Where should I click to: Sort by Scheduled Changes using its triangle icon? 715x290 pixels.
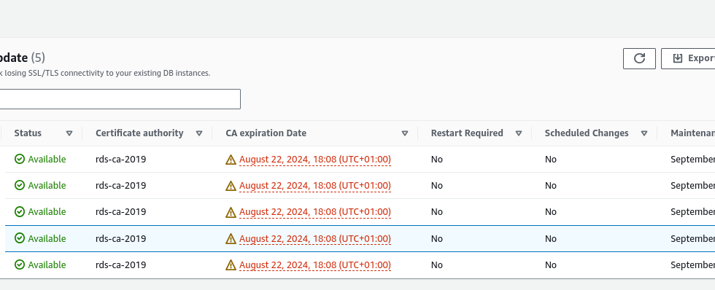pyautogui.click(x=644, y=133)
